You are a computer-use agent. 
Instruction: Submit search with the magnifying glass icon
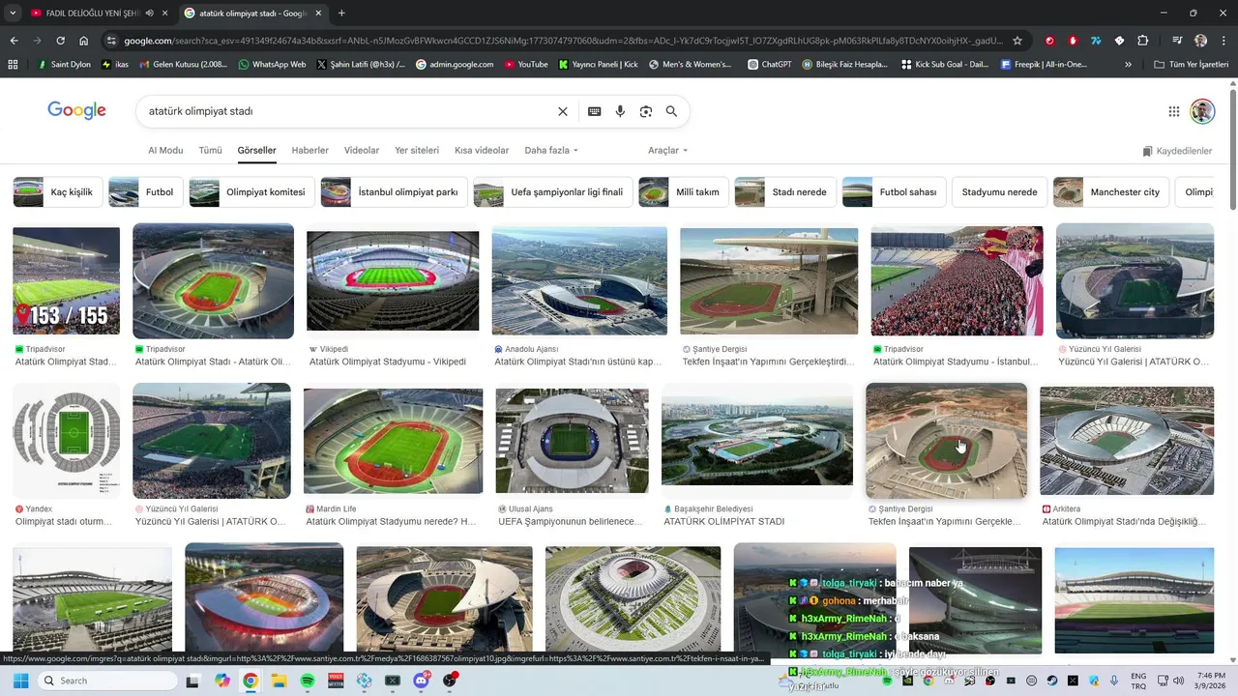(x=671, y=111)
